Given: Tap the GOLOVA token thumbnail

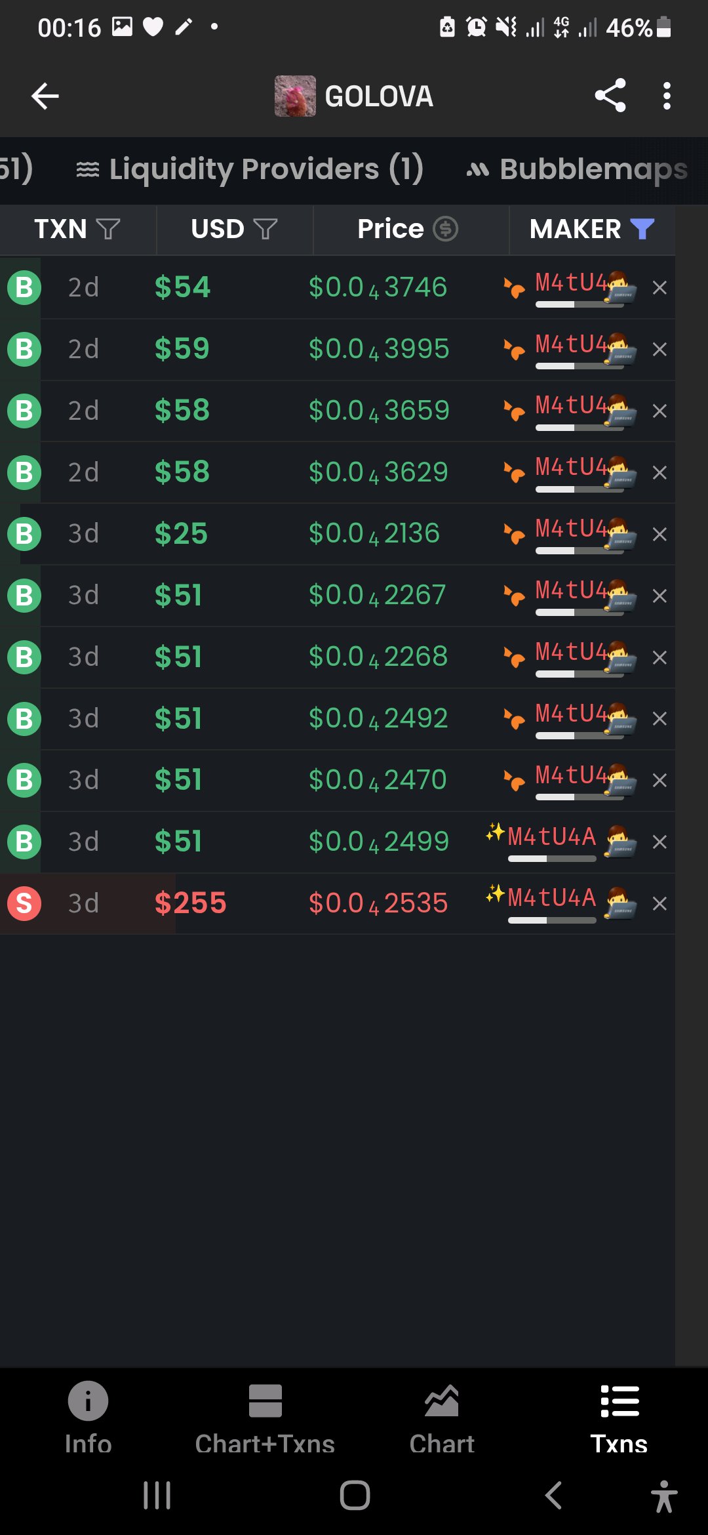Looking at the screenshot, I should (x=295, y=96).
